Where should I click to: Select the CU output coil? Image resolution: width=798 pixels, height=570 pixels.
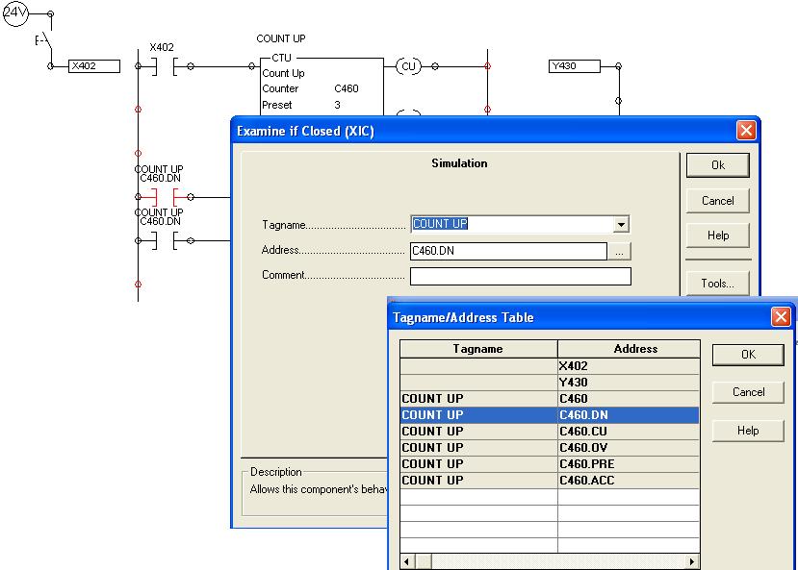point(409,66)
